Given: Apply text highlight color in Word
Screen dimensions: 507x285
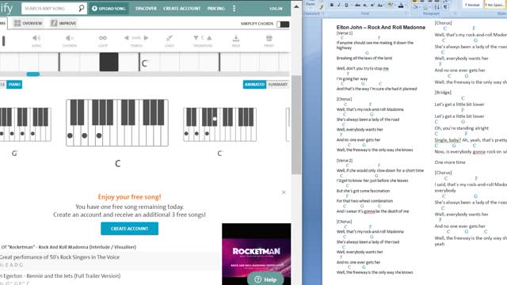Looking at the screenshot, I should (390, 5).
